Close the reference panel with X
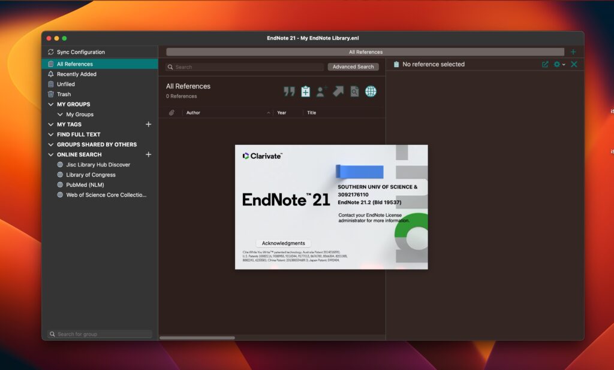 point(574,64)
